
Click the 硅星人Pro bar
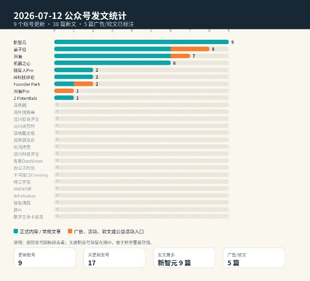[74, 70]
